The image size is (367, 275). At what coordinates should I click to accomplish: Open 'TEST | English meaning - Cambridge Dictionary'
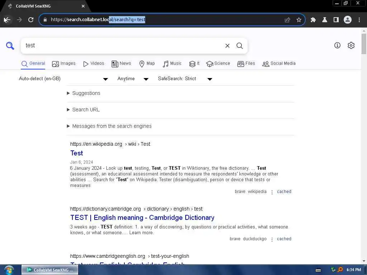click(x=142, y=218)
